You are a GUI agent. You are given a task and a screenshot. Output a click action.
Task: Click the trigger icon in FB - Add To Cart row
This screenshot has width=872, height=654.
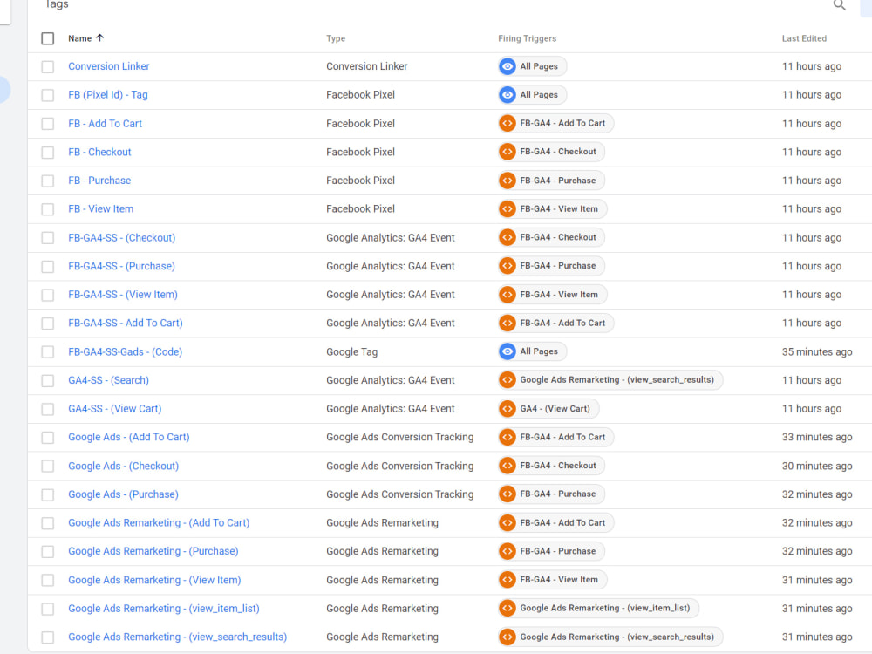tap(508, 123)
